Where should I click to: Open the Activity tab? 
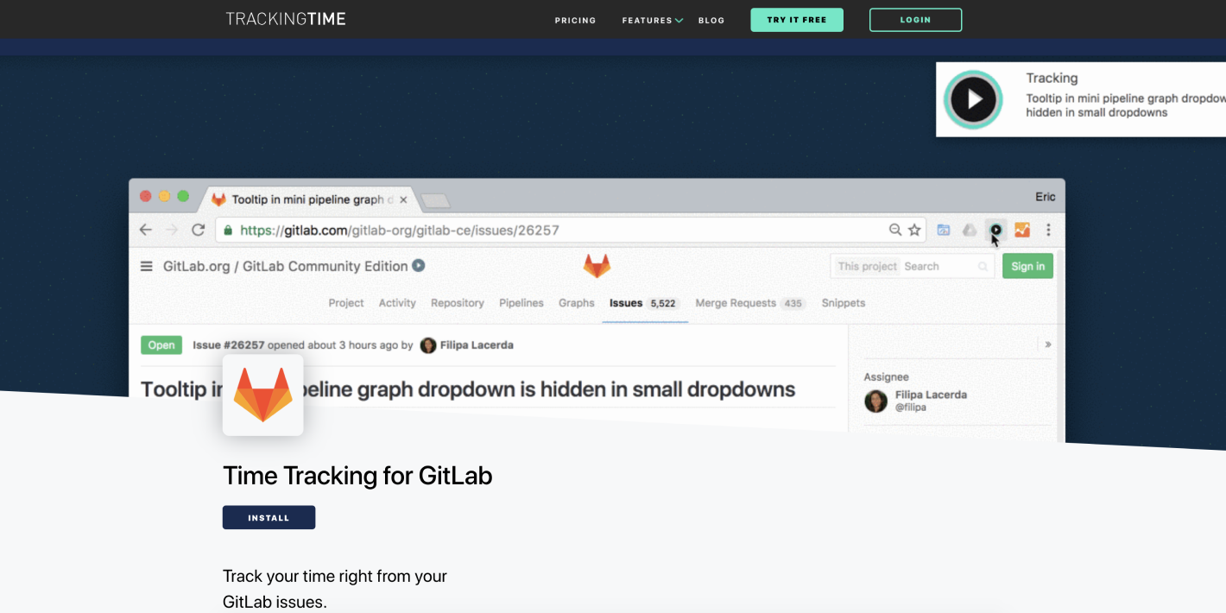[397, 303]
